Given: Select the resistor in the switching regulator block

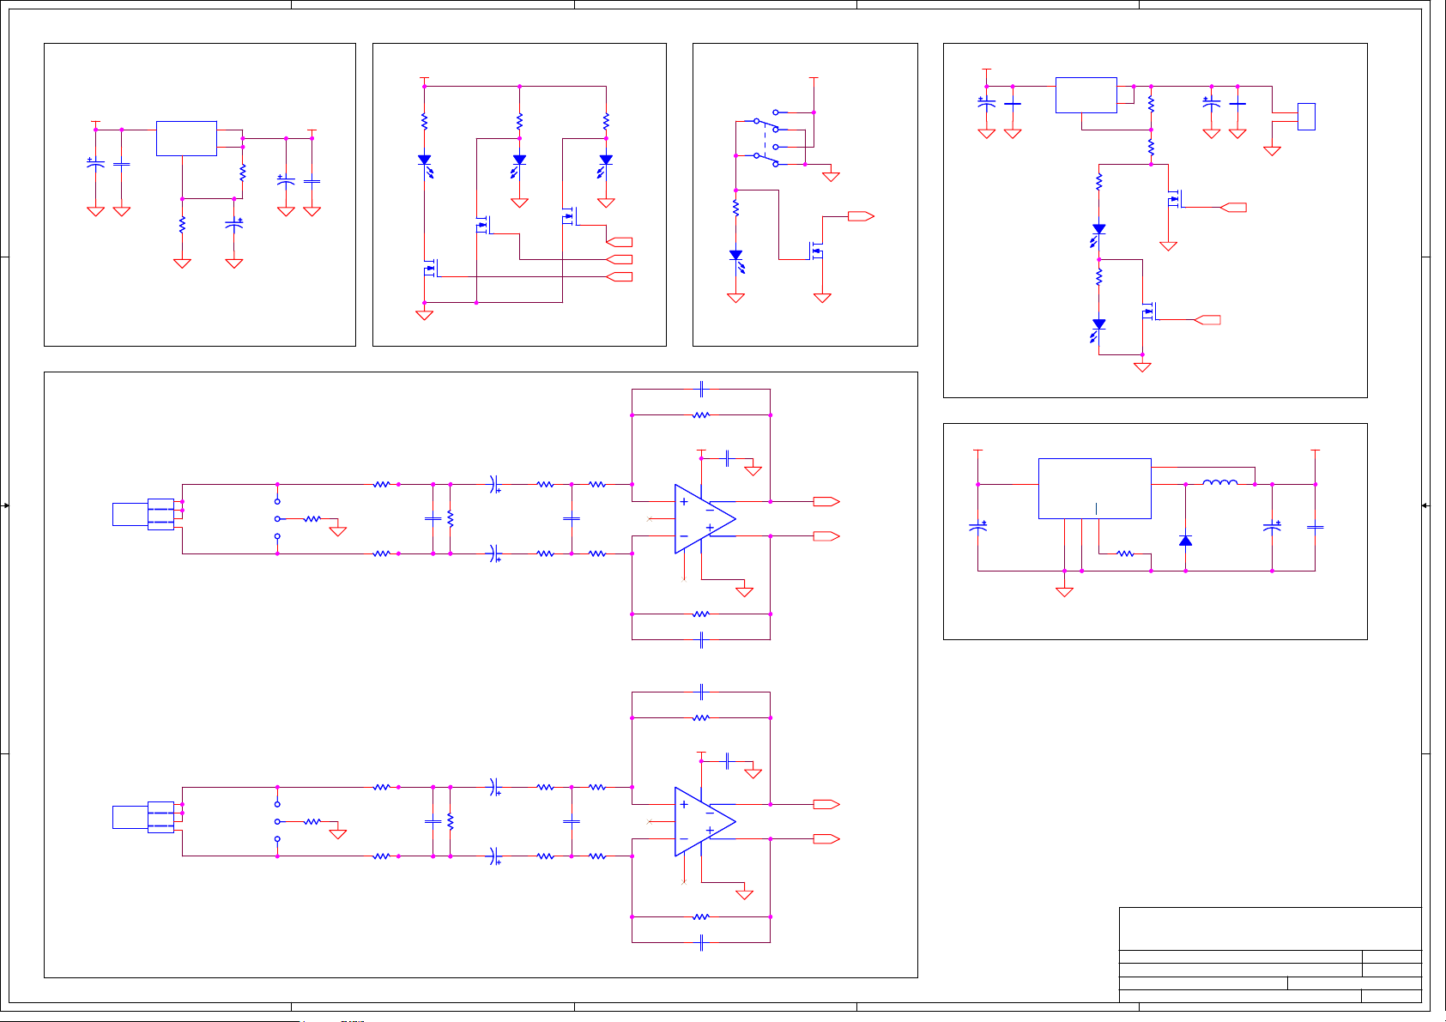Looking at the screenshot, I should point(1125,553).
